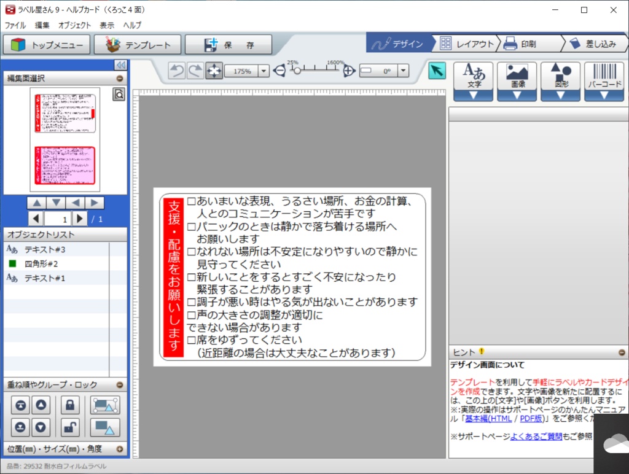Open the ヘルプ menu

132,25
